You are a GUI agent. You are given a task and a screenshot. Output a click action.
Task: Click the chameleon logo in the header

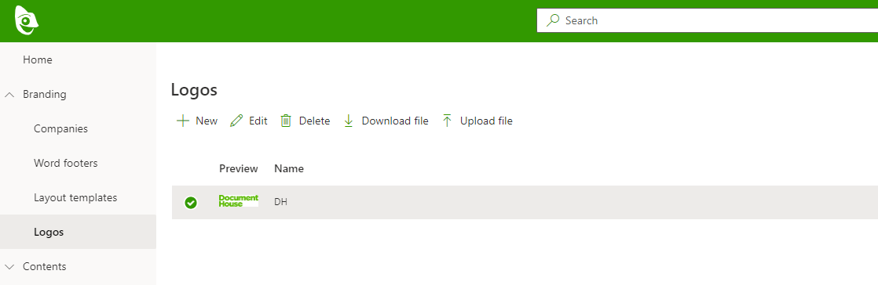(27, 20)
